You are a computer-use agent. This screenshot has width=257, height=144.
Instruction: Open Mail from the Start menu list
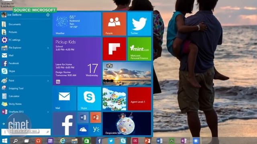pyautogui.click(x=26, y=56)
